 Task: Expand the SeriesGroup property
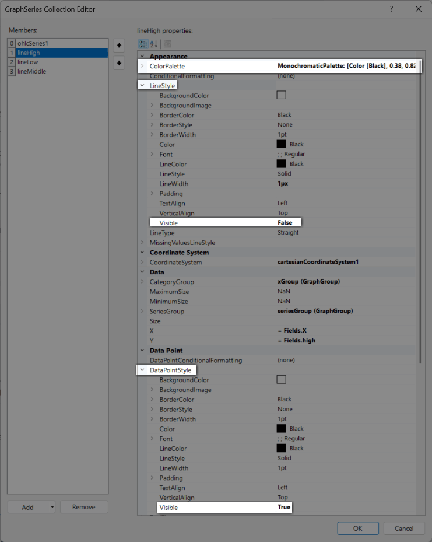142,311
